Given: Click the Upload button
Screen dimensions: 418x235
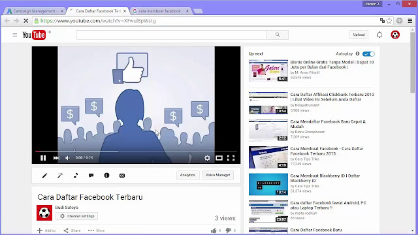Looking at the screenshot, I should tap(359, 35).
